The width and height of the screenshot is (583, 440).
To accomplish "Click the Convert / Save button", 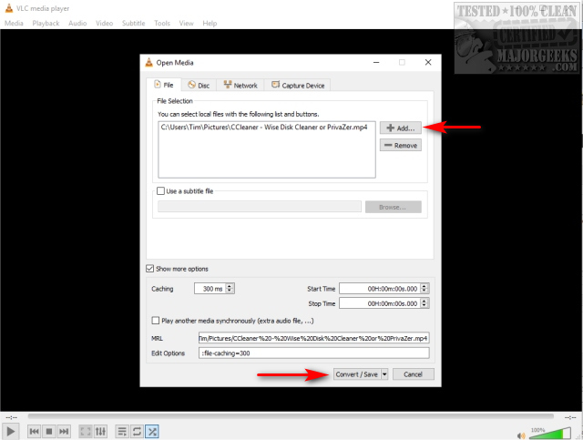I will (x=356, y=374).
